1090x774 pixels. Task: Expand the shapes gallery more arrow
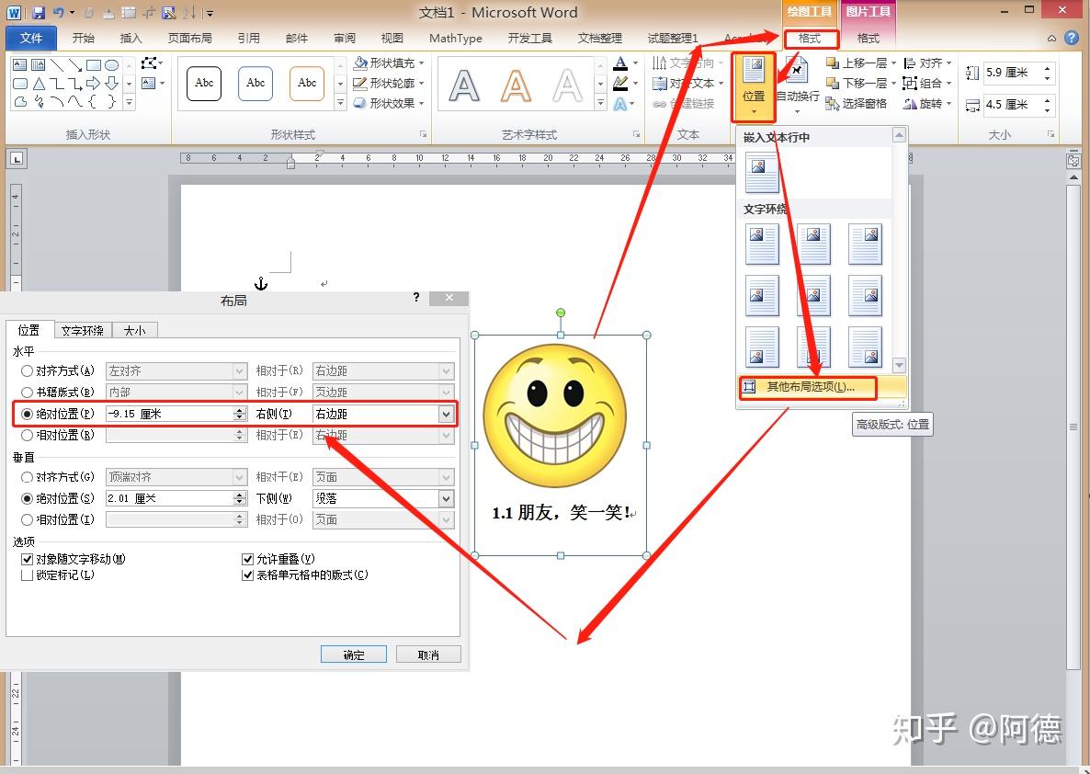(130, 103)
